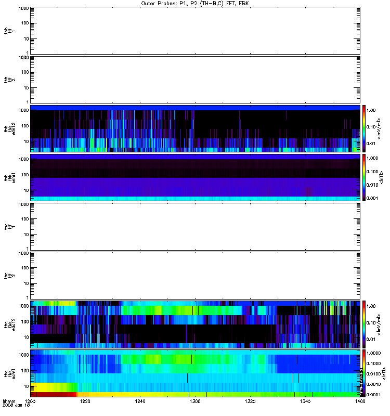
Task: Click the '<|mV/m|>' unit beside thb edc12 scale
Action: click(379, 128)
